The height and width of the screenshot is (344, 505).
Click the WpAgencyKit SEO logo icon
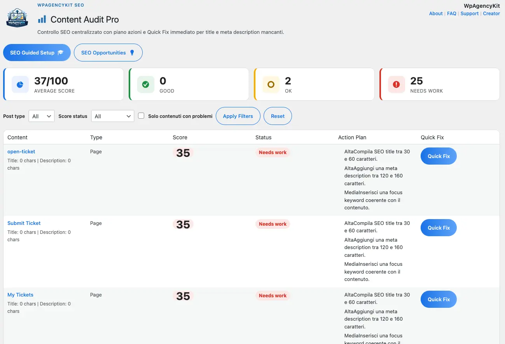[17, 18]
